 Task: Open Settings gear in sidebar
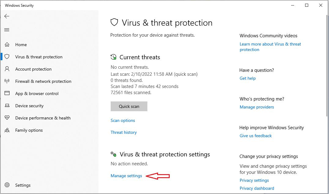pyautogui.click(x=7, y=185)
